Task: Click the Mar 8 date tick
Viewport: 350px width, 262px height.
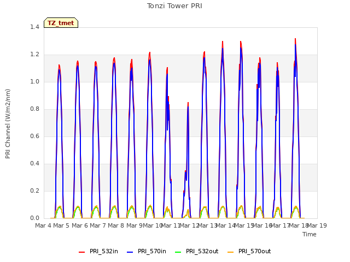Action: pyautogui.click(x=116, y=225)
